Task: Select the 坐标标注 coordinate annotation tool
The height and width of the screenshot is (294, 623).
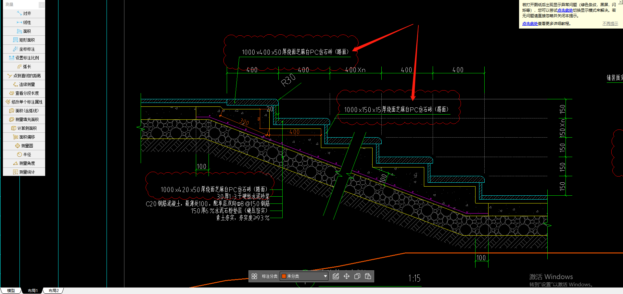Action: (24, 49)
